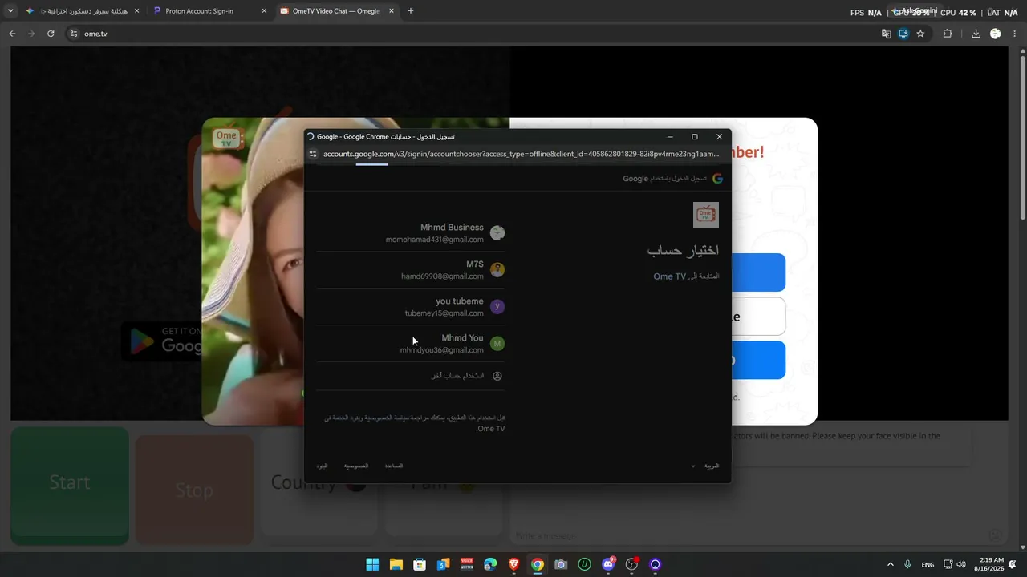1027x577 pixels.
Task: Open the Terms link in sign-in footer
Action: pos(323,466)
